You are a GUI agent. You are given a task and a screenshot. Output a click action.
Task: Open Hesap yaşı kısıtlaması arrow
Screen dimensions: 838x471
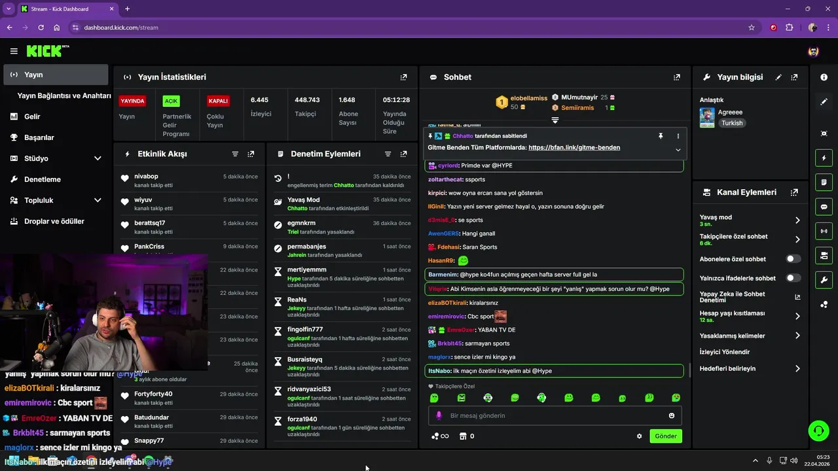click(x=797, y=316)
